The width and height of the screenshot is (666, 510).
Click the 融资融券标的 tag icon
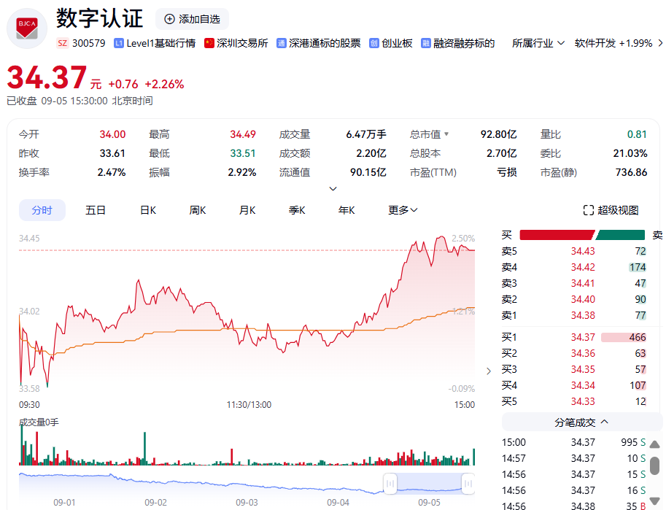(426, 44)
